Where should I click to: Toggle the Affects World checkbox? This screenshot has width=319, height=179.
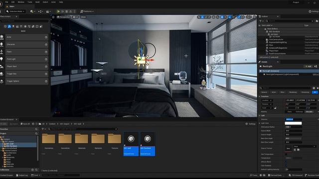(x=286, y=162)
